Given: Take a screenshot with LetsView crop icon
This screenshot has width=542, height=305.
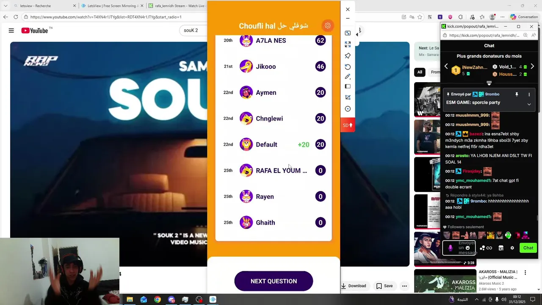Looking at the screenshot, I should [348, 97].
